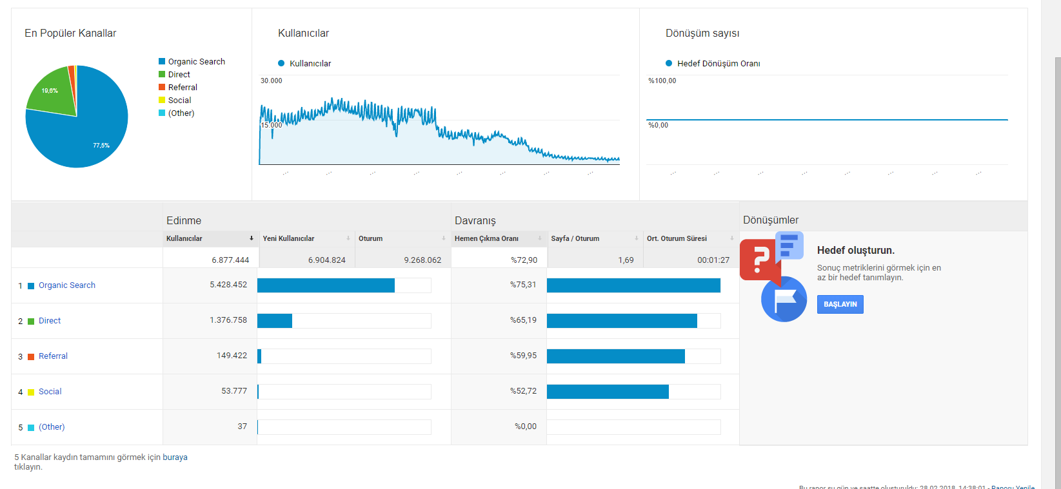
Task: Sort by Hemen Çıkma Oranı arrow
Action: (x=540, y=238)
